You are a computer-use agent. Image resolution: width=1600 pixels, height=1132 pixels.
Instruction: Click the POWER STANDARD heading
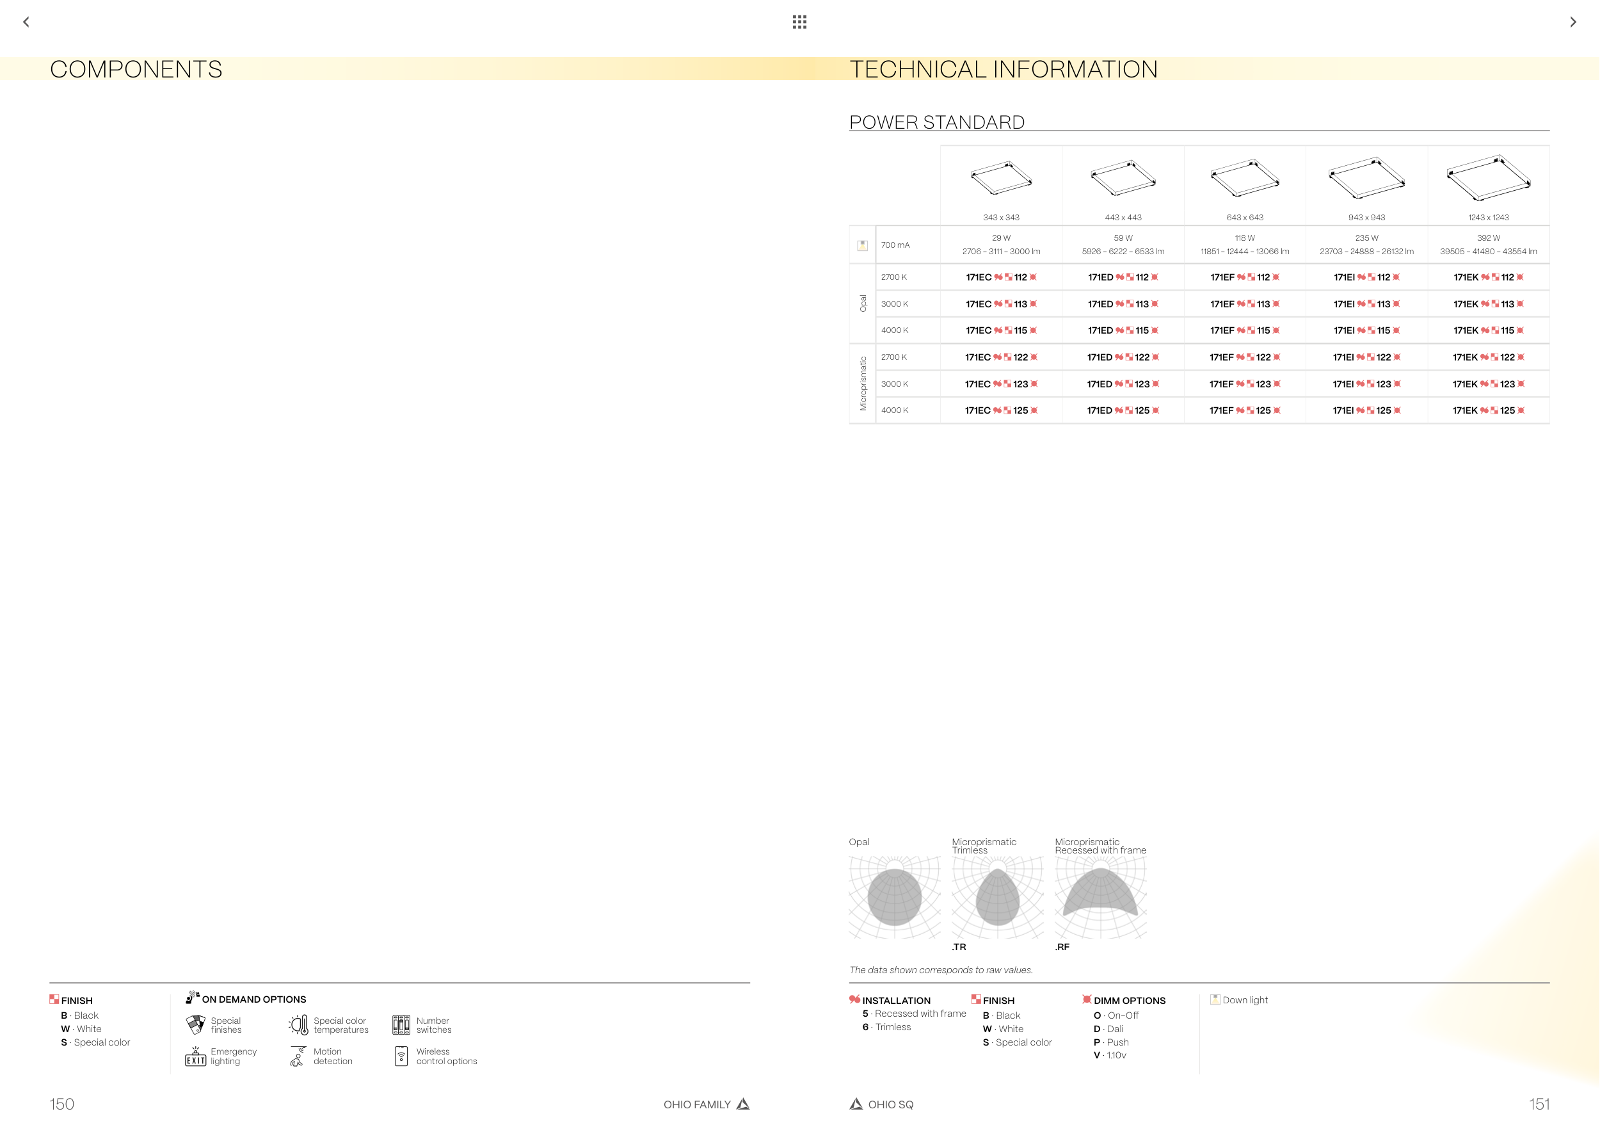click(x=936, y=122)
